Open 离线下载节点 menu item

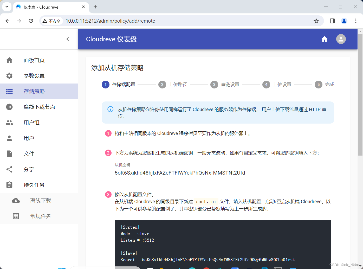(39, 107)
